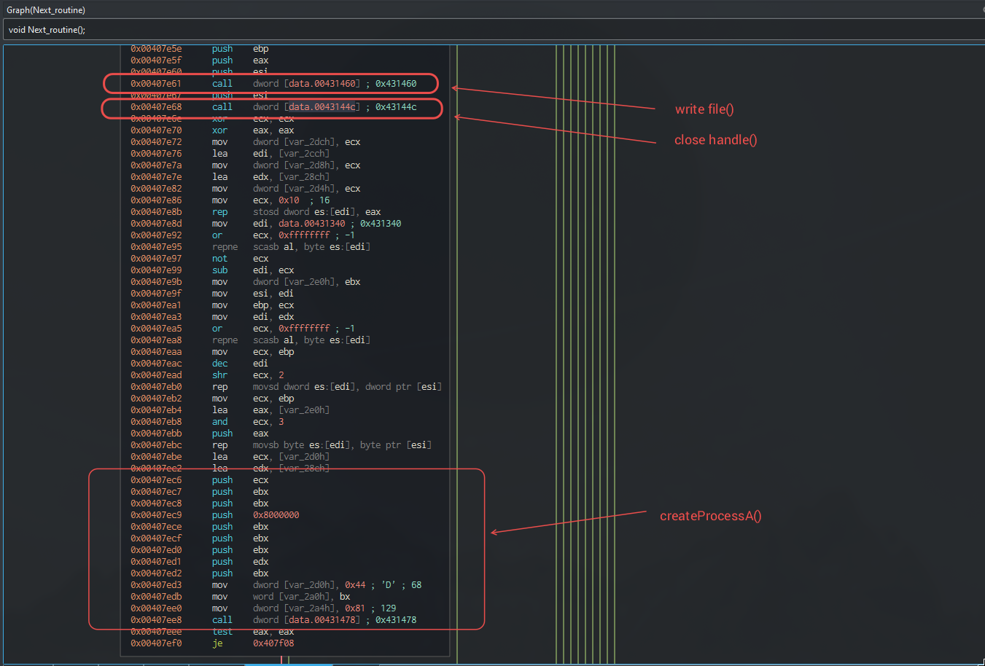This screenshot has height=666, width=985.
Task: Select the 'push edx' line at 0x00407ed1
Action: [x=199, y=562]
